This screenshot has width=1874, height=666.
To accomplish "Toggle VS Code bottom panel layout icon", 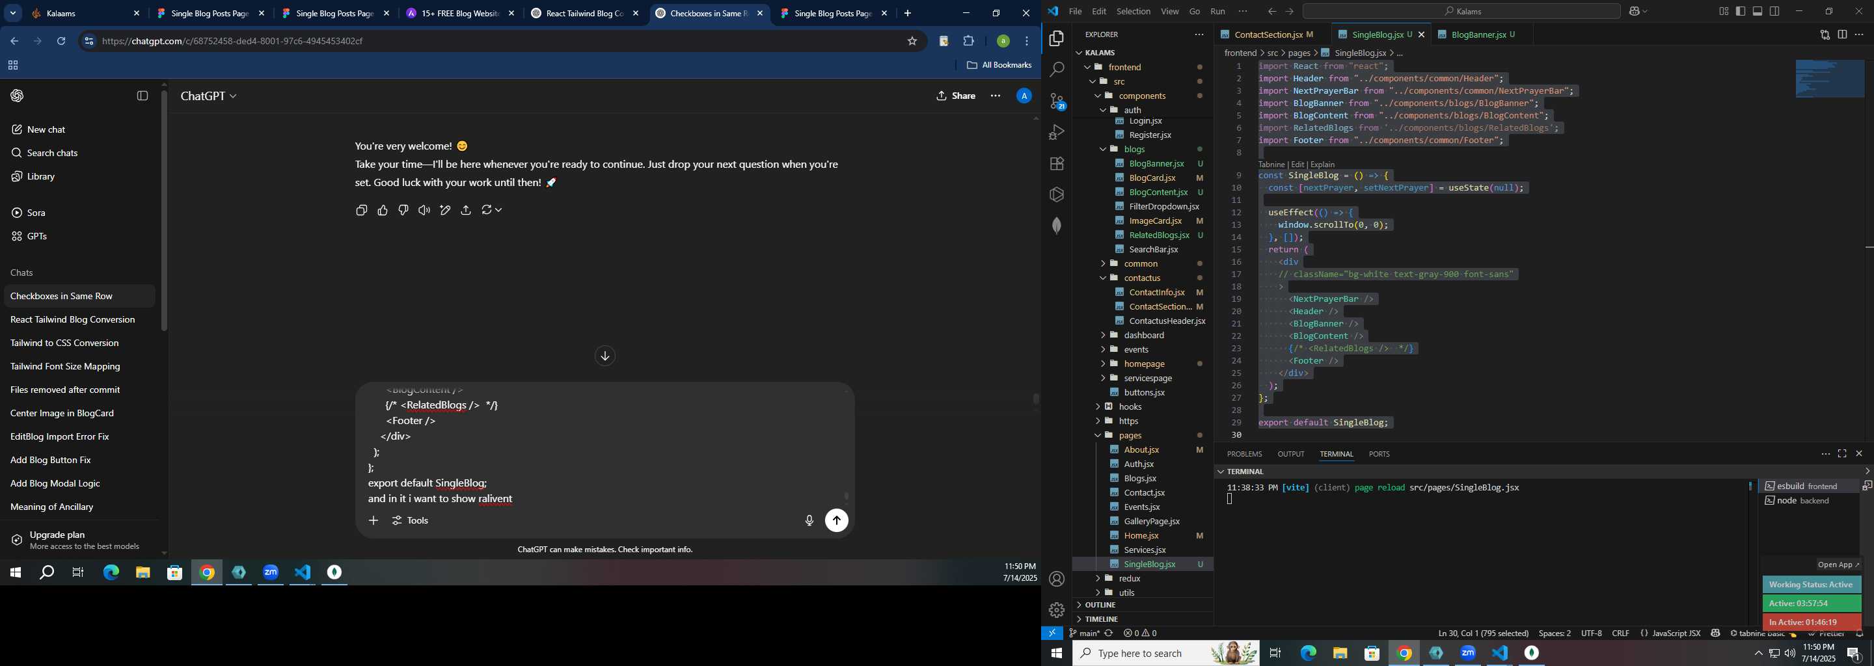I will 1758,12.
